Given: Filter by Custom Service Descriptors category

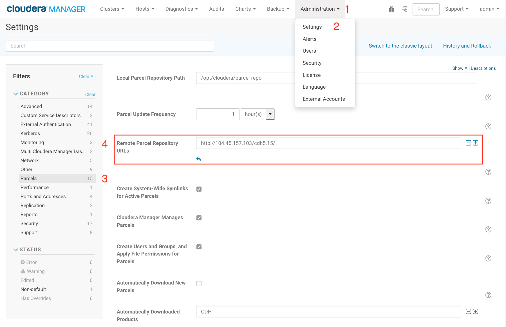Looking at the screenshot, I should click(x=57, y=115).
